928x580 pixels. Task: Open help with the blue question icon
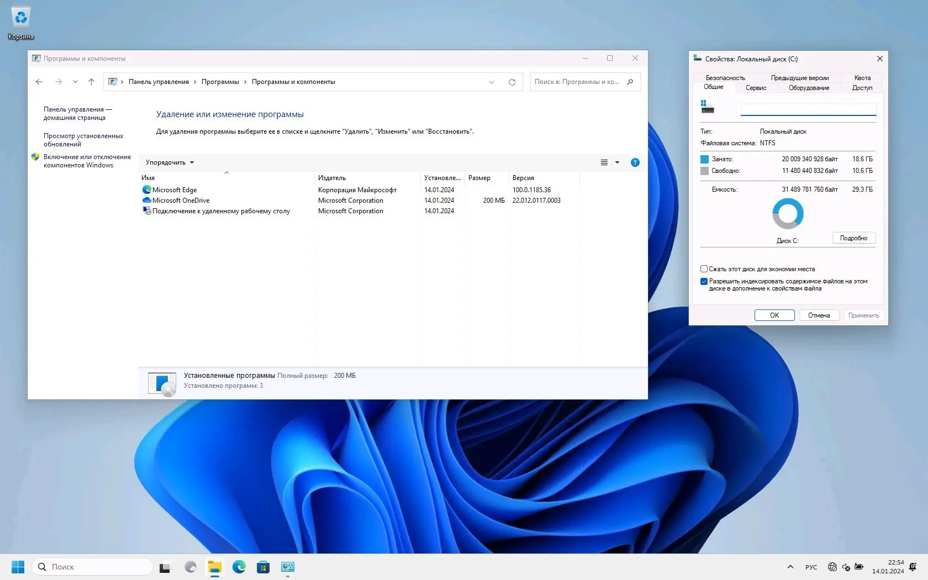pyautogui.click(x=635, y=162)
